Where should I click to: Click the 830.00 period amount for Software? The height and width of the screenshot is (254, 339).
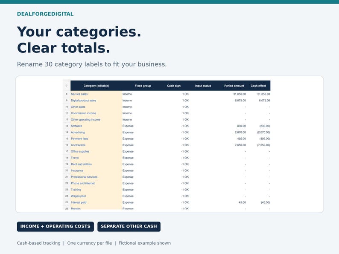242,126
